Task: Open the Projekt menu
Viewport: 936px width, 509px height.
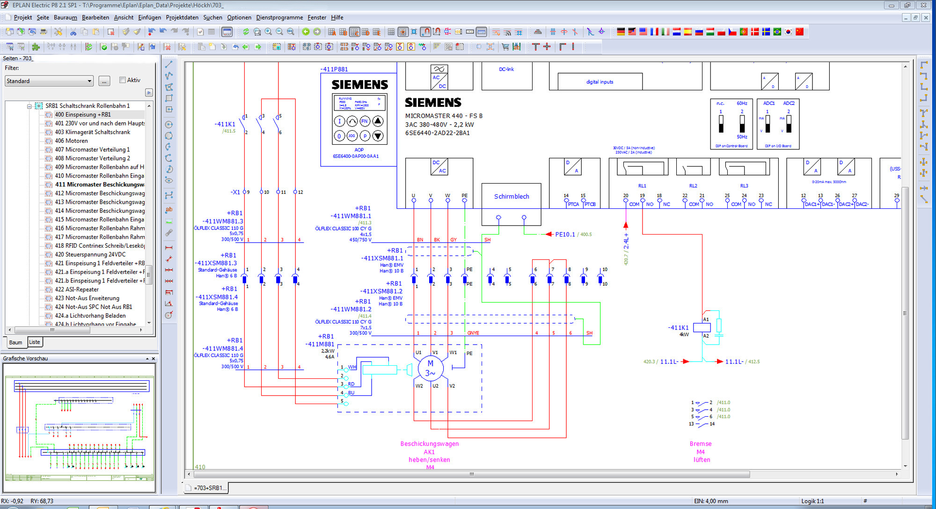Action: [x=23, y=17]
